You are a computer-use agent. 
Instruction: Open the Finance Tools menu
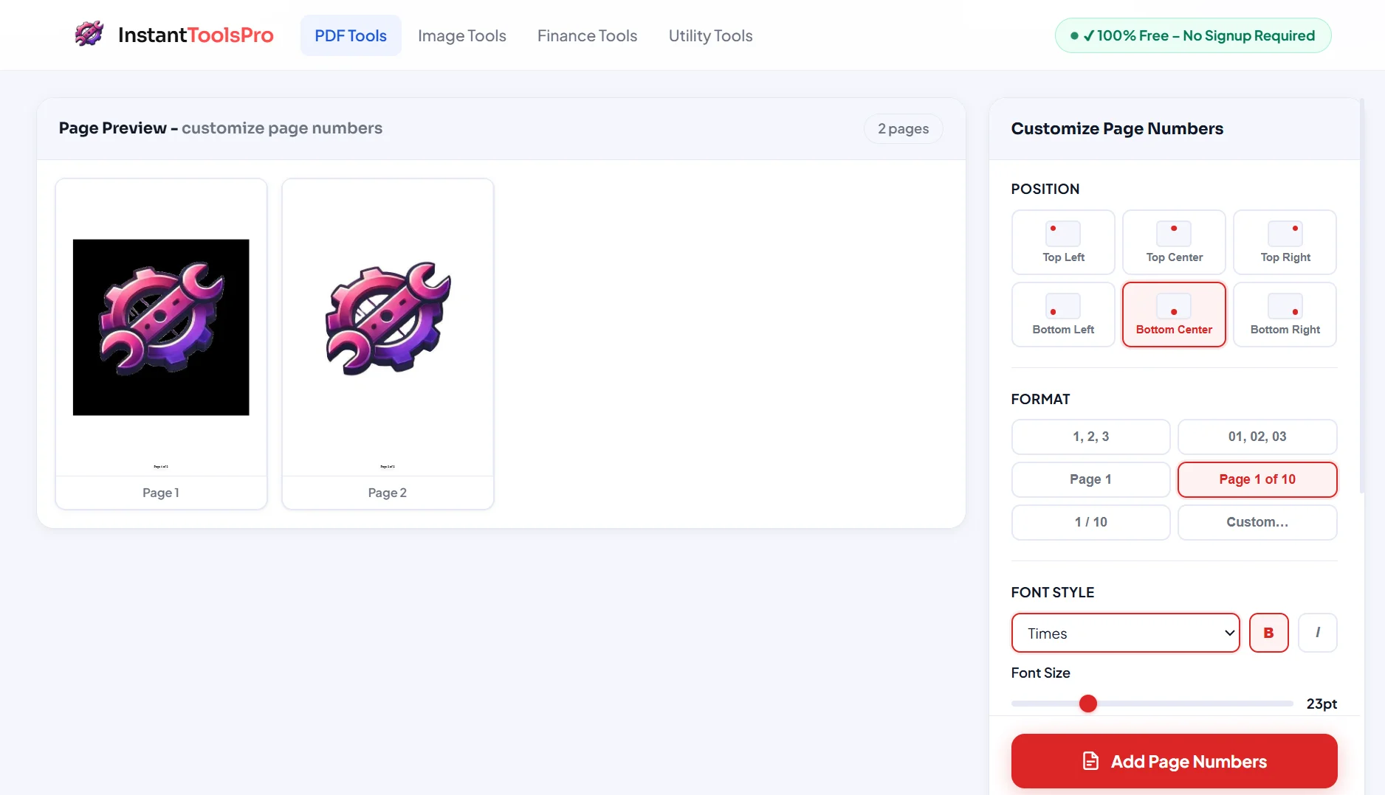[587, 35]
